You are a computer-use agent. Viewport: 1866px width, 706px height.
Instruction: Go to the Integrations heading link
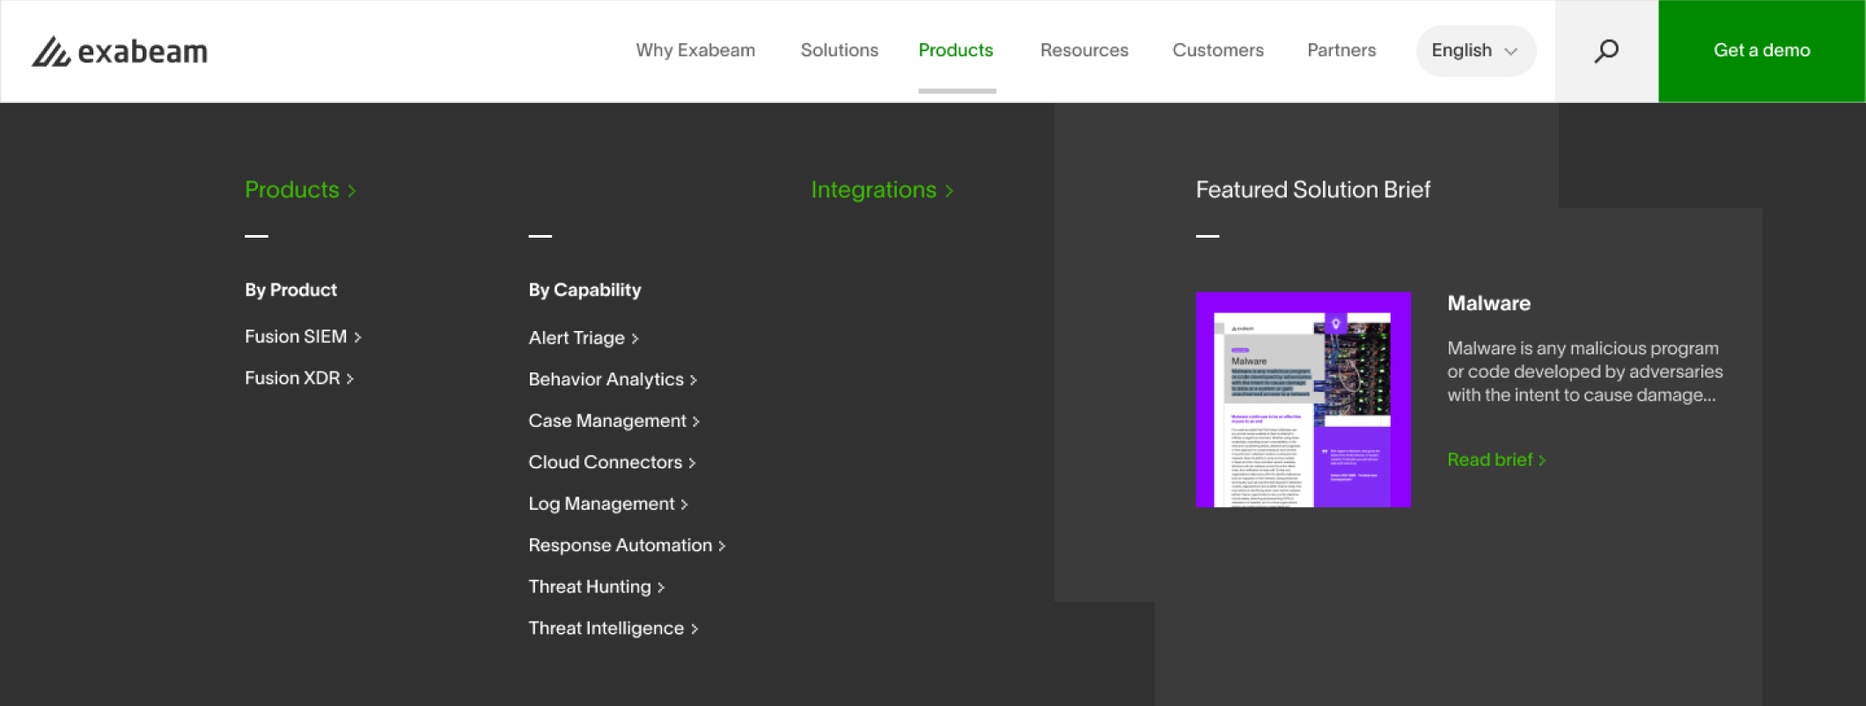[882, 189]
